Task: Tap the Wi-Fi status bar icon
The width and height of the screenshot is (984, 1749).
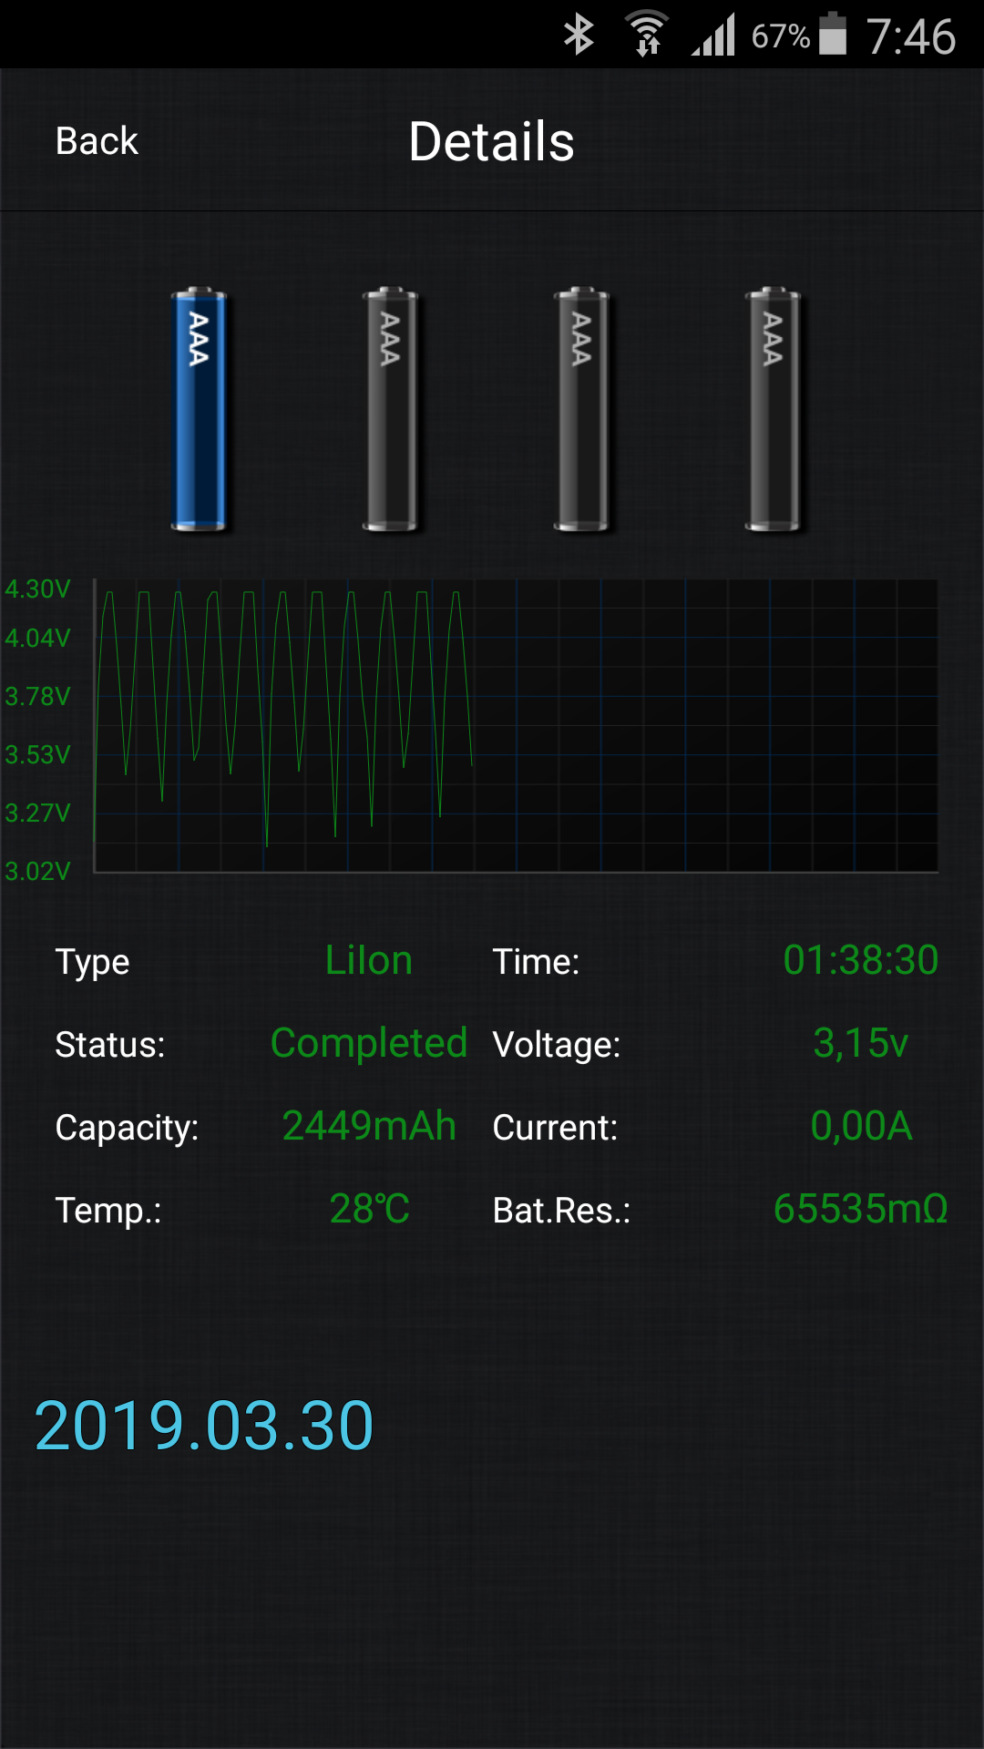Action: coord(647,36)
